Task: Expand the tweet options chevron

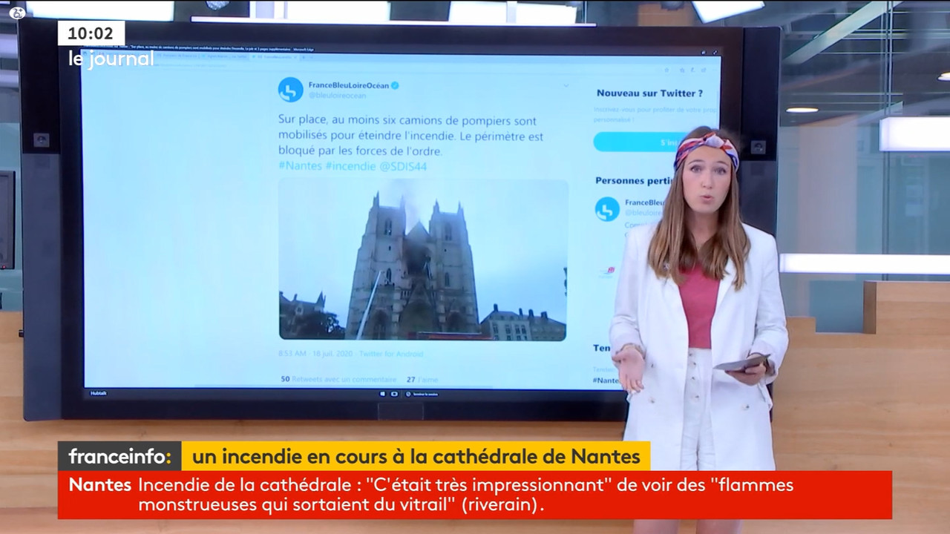Action: click(566, 86)
